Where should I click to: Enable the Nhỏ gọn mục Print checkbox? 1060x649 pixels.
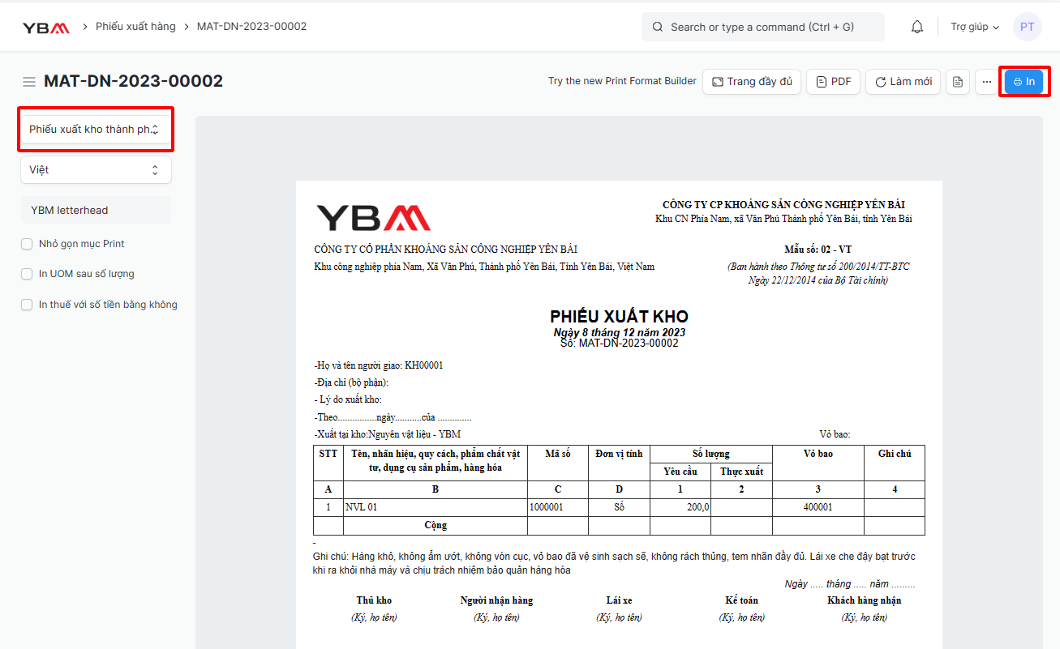[x=27, y=244]
